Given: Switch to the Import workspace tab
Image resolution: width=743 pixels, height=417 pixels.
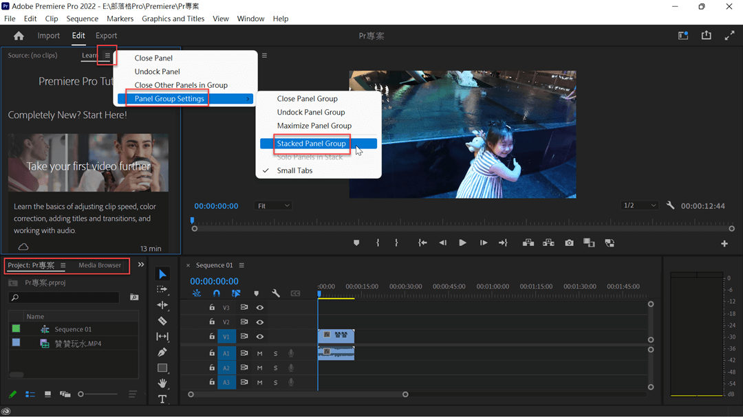Looking at the screenshot, I should (48, 36).
